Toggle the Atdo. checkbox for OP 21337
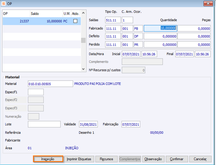This screenshot has height=165, width=216. tap(75, 21)
